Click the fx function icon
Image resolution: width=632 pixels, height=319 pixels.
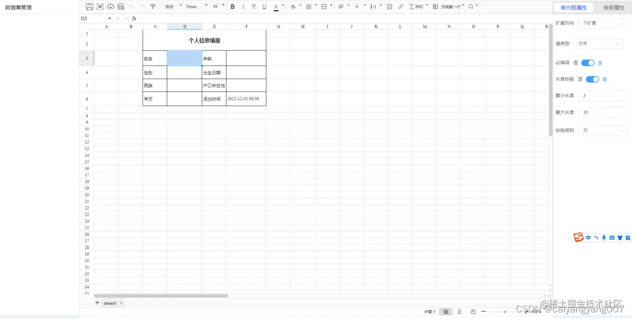pos(135,18)
